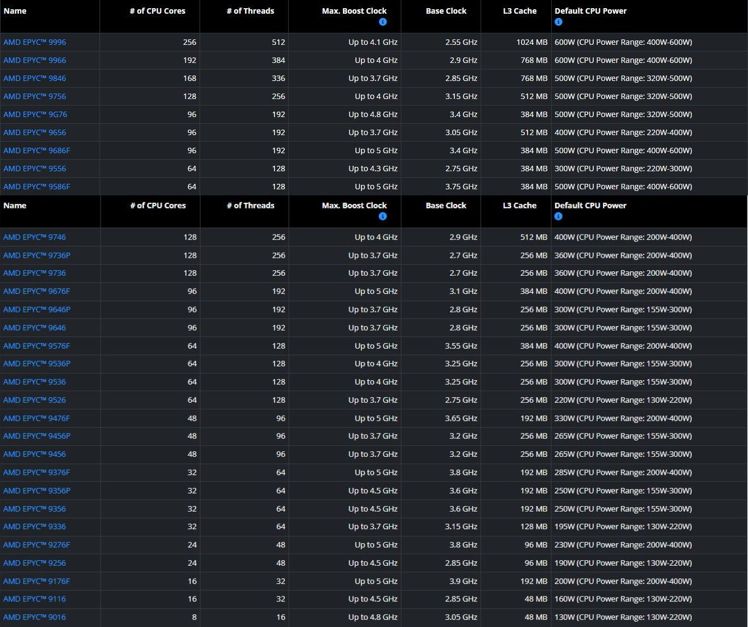Select the AMD EPYC 9526 link
Screen dimensions: 748x627
(34, 400)
